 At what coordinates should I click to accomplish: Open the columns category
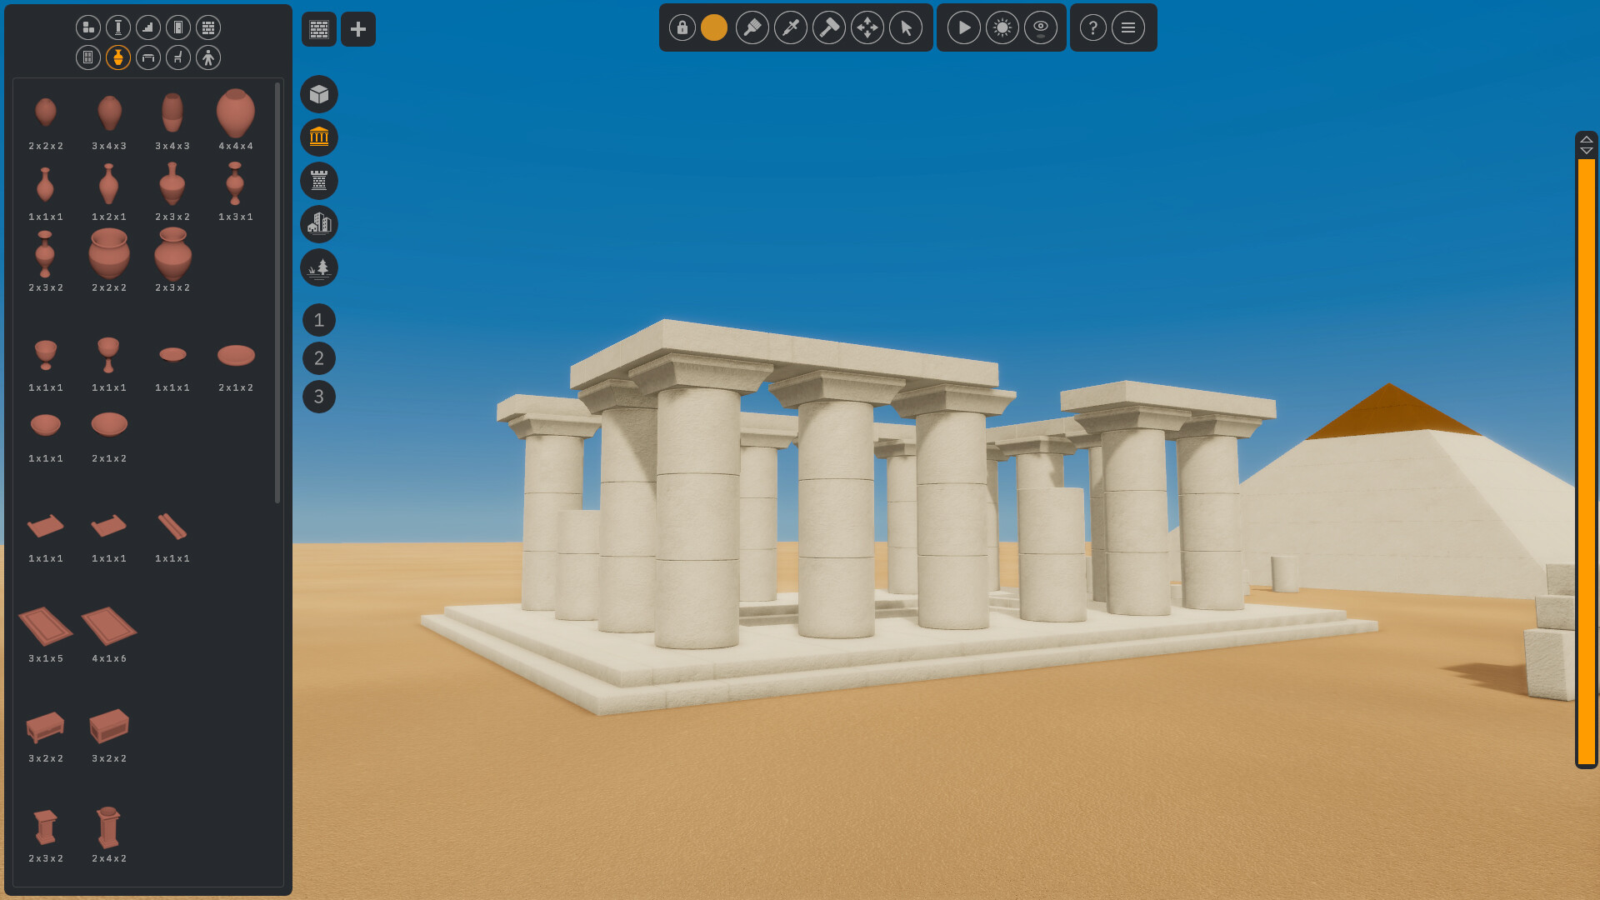(x=117, y=27)
